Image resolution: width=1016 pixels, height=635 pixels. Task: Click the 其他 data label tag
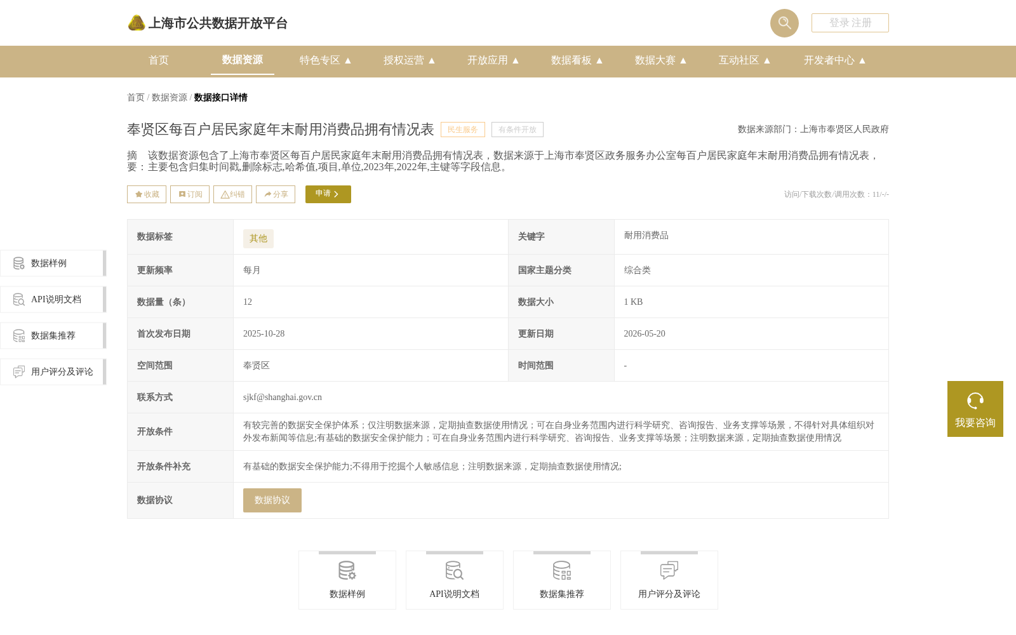coord(258,239)
